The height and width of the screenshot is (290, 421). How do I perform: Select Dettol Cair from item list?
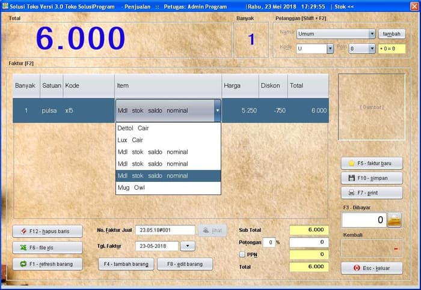133,128
